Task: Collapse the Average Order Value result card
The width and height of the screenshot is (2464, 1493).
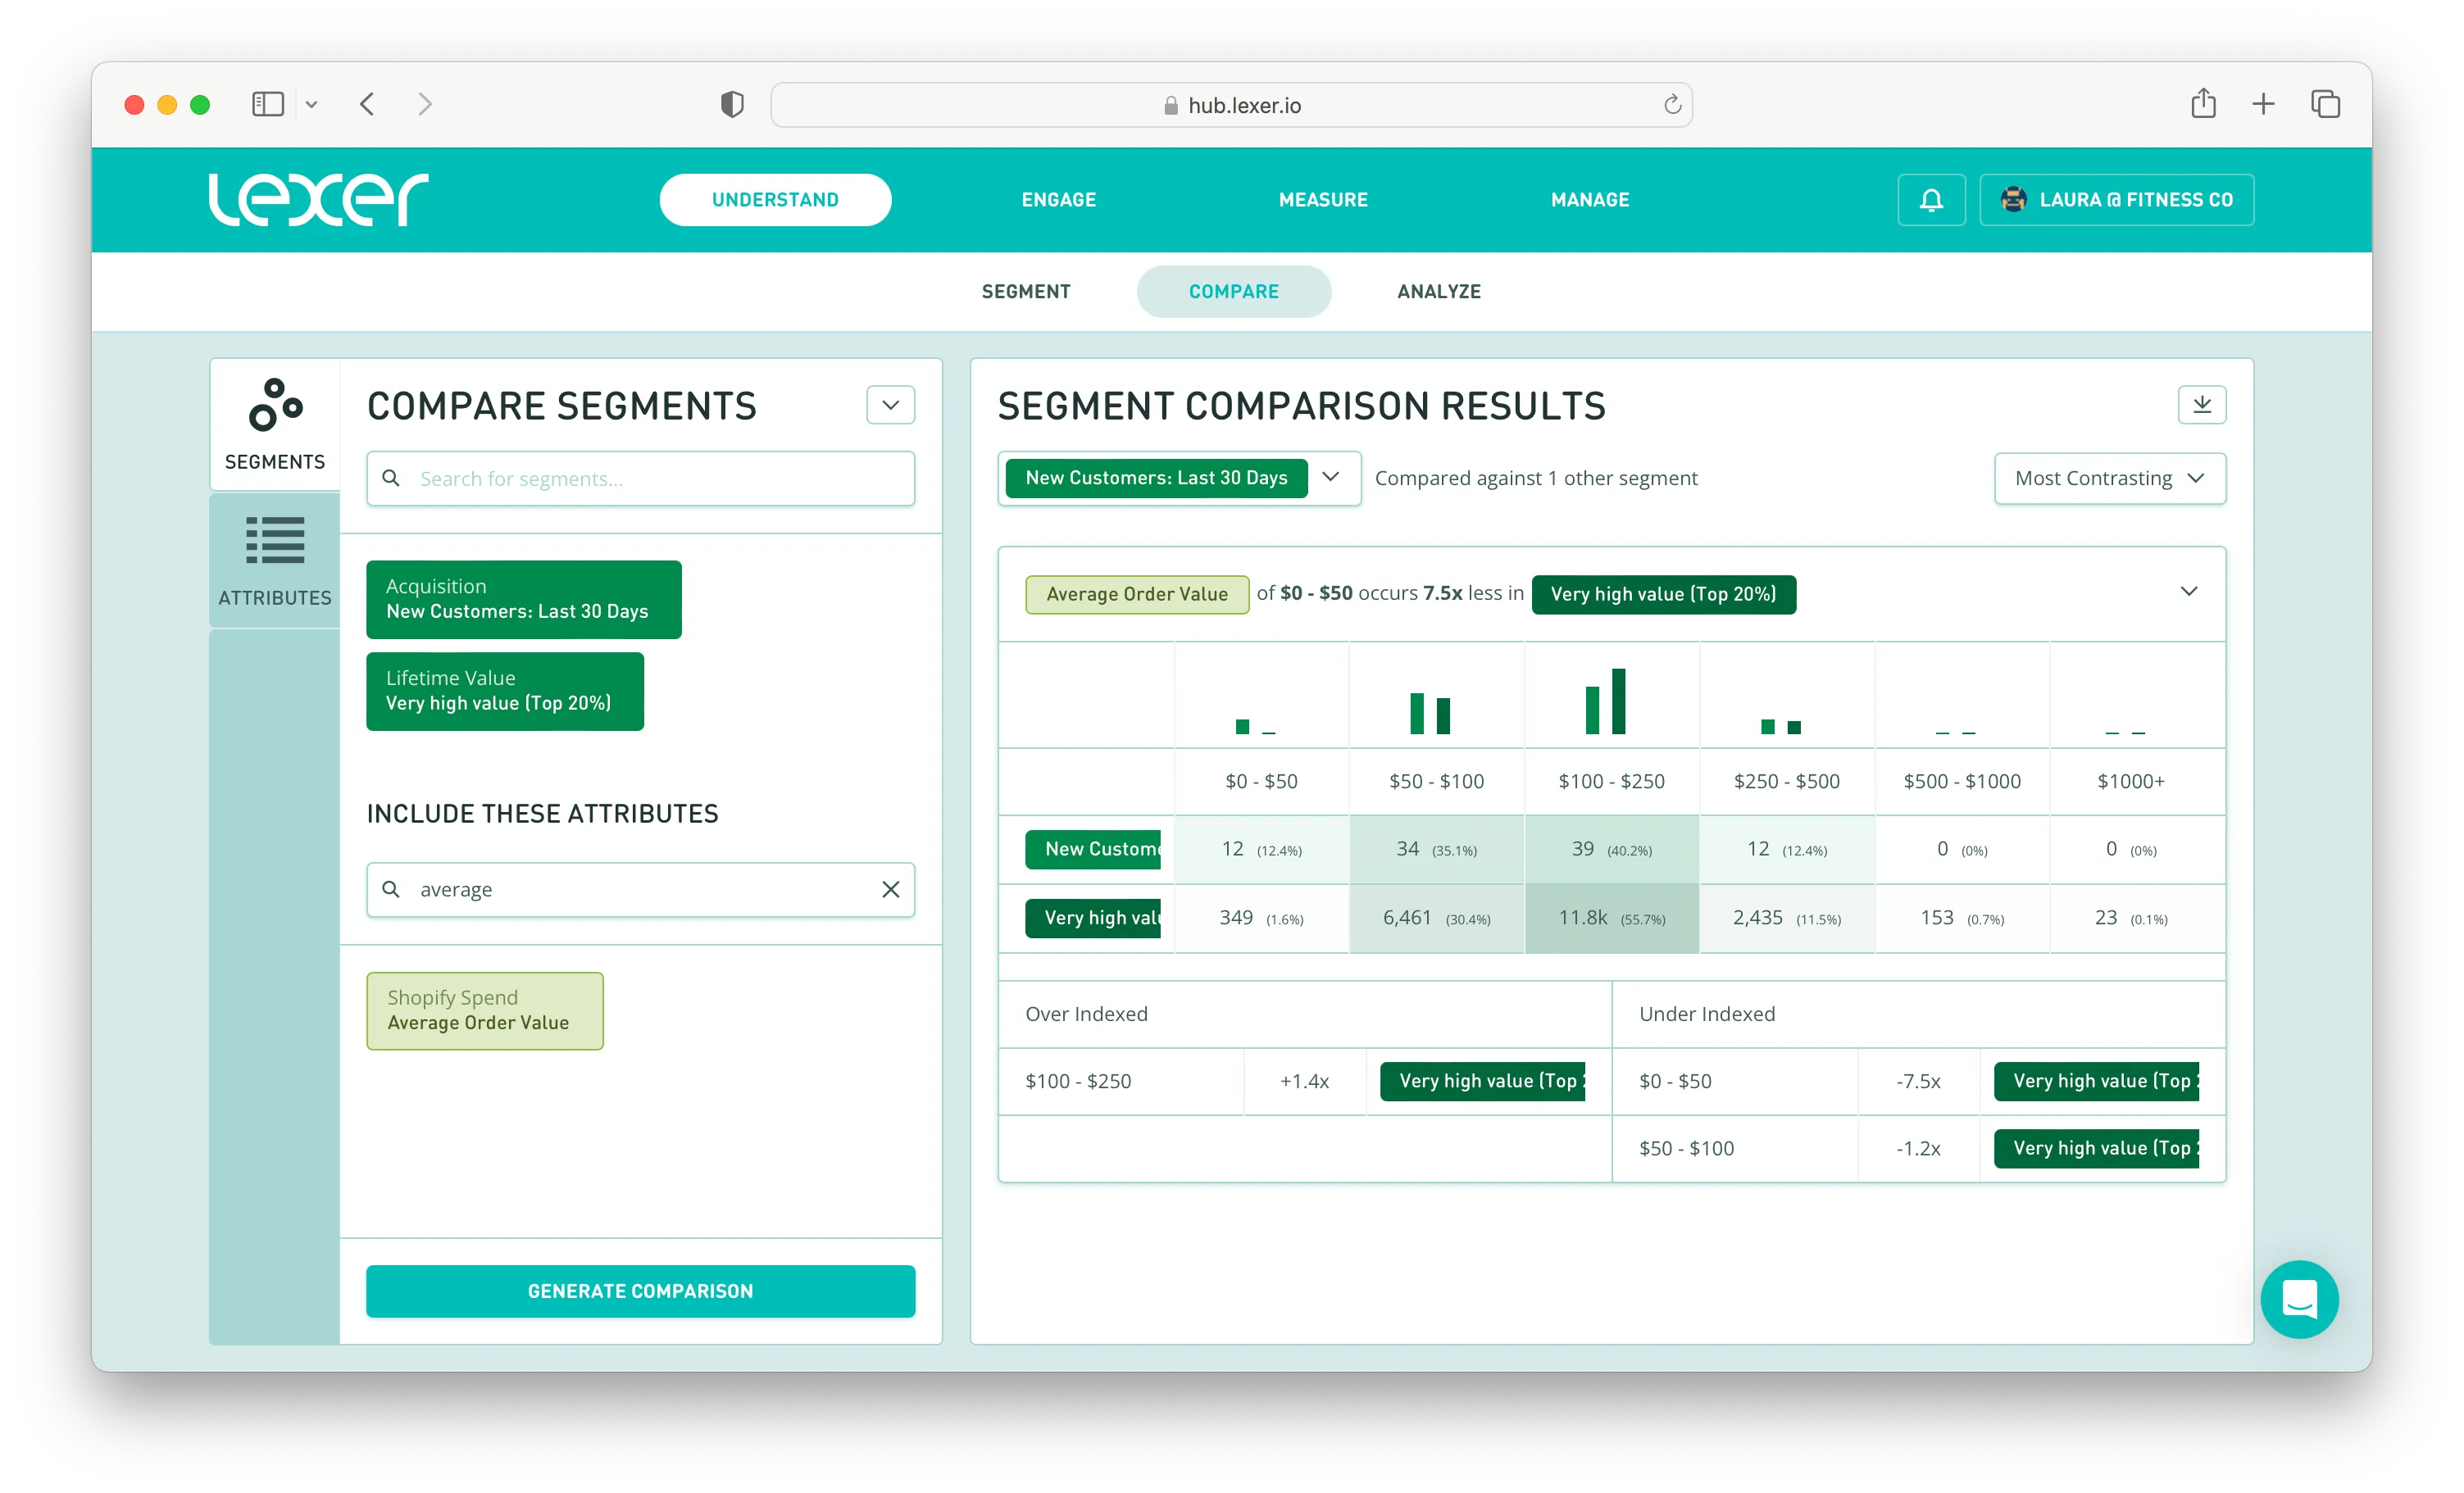Action: pyautogui.click(x=2188, y=592)
